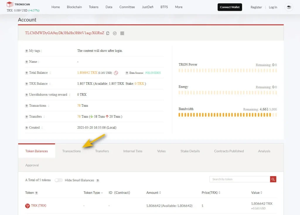The width and height of the screenshot is (300, 215).
Task: Switch to the Transfers tab
Action: click(x=102, y=151)
